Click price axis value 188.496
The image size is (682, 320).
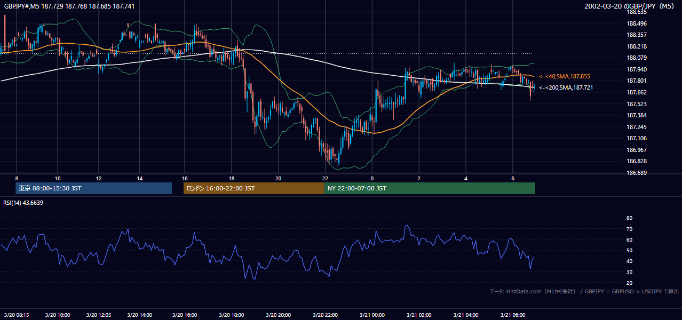coord(636,23)
